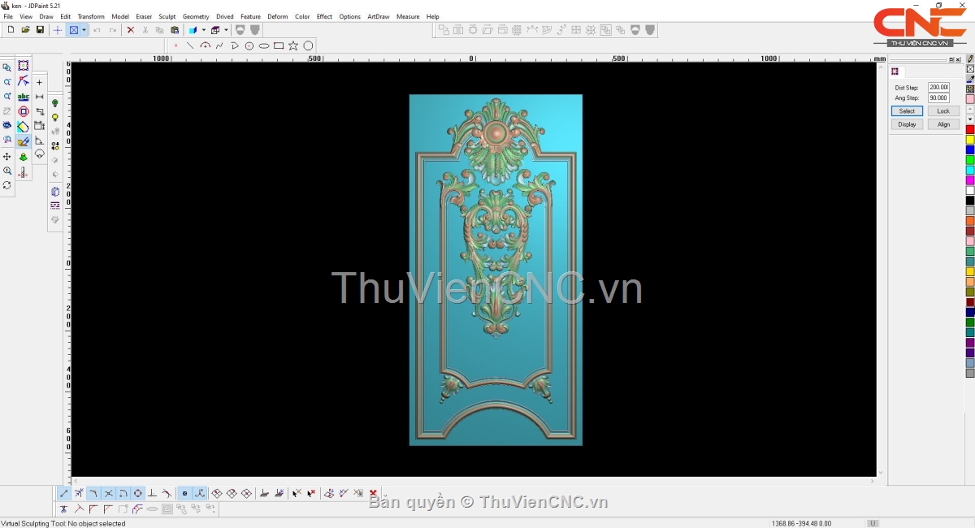975x528 pixels.
Task: Expand dropdown next to blue cube icon
Action: [203, 30]
